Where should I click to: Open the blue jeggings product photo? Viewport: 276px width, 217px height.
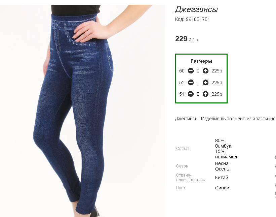coord(83,111)
